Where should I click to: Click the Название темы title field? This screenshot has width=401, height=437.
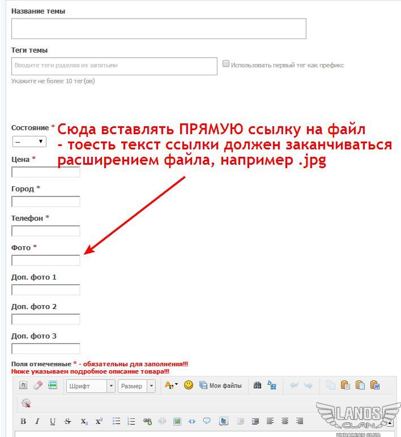coord(159,29)
